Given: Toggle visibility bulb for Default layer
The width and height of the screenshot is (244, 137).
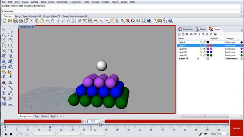Looking at the screenshot, I should (x=201, y=42).
